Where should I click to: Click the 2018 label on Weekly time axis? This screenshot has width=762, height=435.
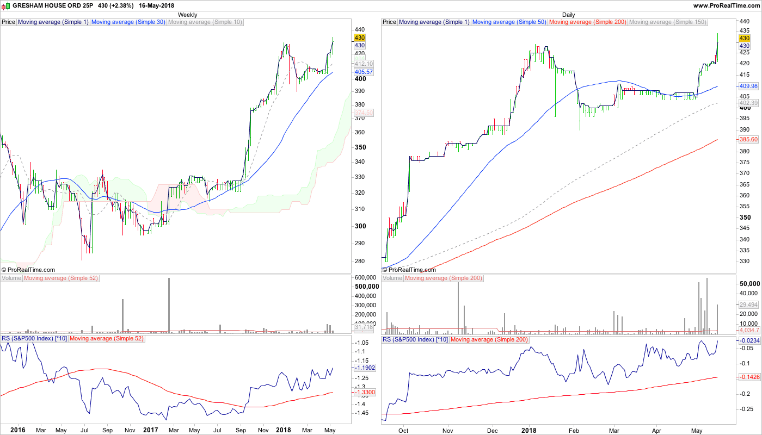tap(284, 430)
